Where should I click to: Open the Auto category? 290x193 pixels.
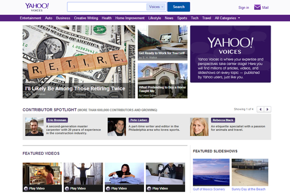click(x=49, y=18)
